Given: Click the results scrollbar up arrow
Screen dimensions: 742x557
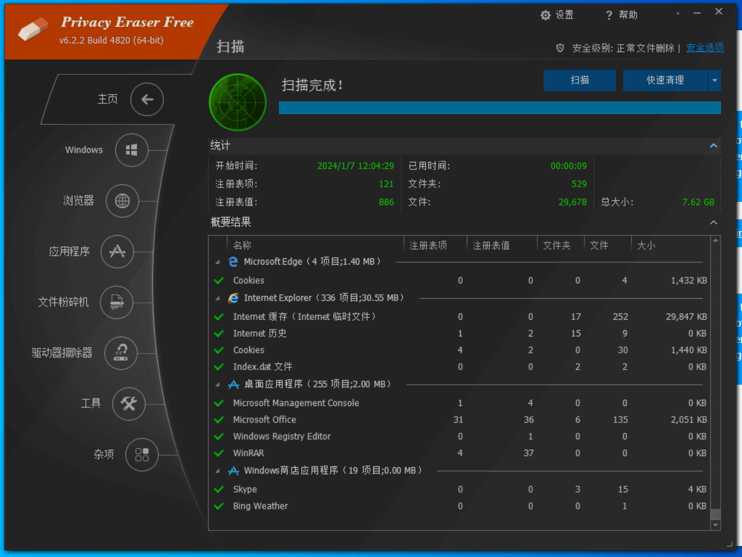Looking at the screenshot, I should click(716, 240).
